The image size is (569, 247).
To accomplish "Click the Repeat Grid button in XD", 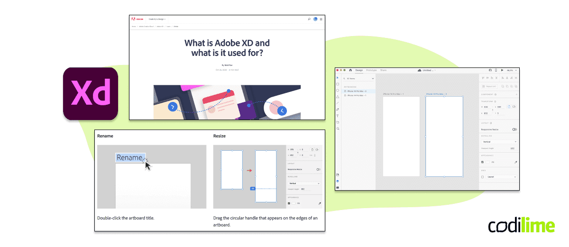I will [x=490, y=86].
